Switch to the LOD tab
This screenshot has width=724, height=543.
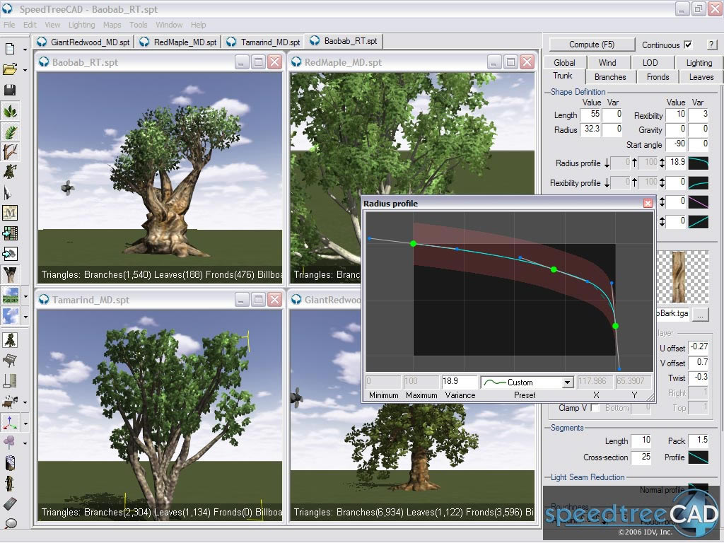point(650,63)
